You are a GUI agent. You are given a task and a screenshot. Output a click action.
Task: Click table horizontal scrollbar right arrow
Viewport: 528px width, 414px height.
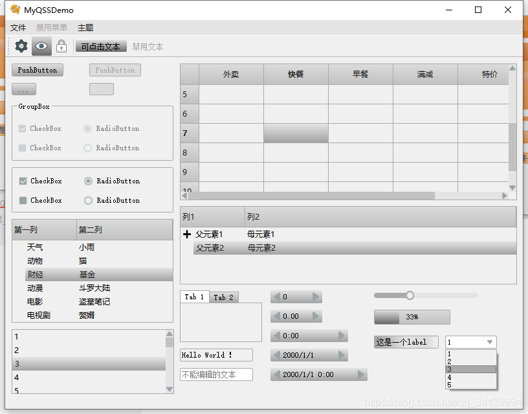[x=505, y=196]
